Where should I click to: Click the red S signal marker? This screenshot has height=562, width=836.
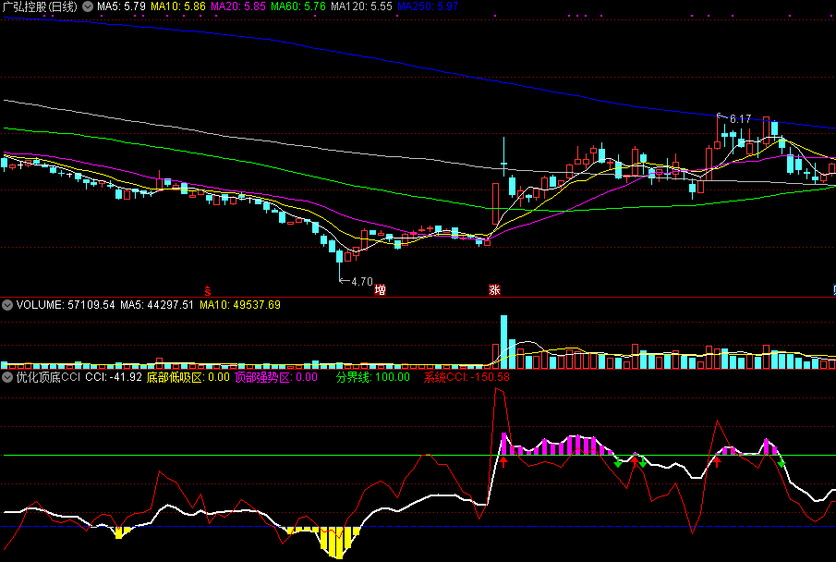[x=208, y=291]
